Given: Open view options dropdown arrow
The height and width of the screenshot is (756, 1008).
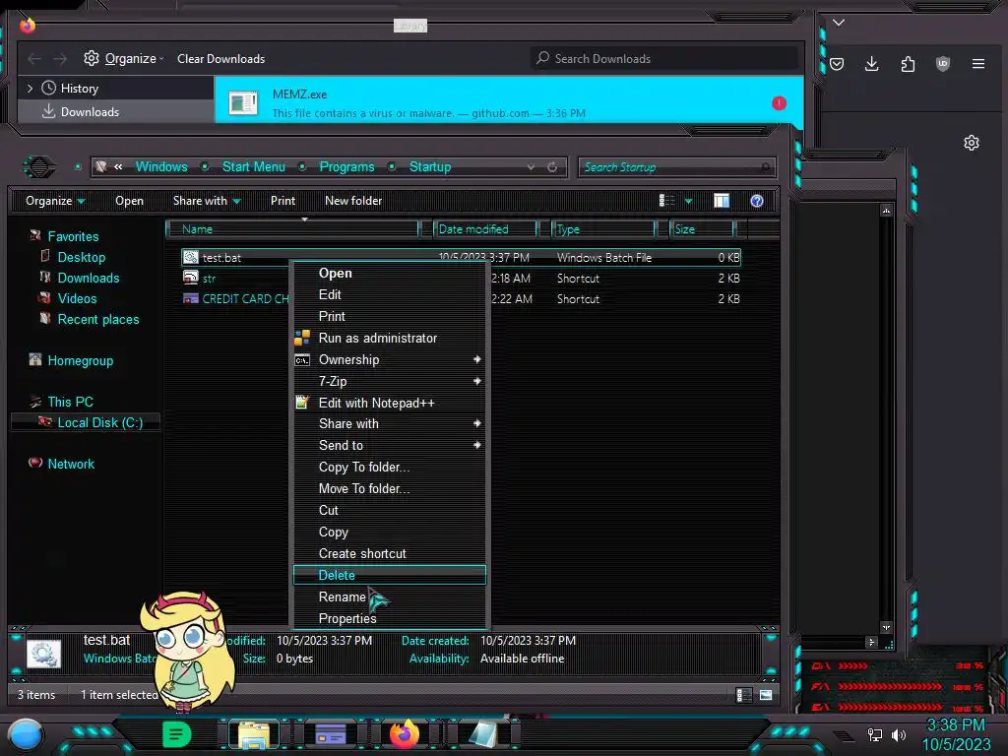Looking at the screenshot, I should point(688,201).
